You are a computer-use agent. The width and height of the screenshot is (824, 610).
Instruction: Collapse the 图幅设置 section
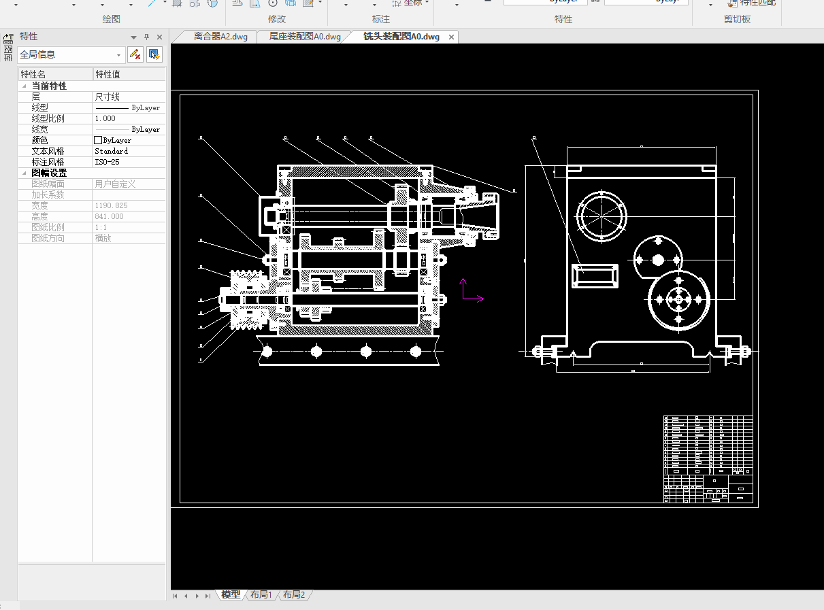tap(25, 173)
